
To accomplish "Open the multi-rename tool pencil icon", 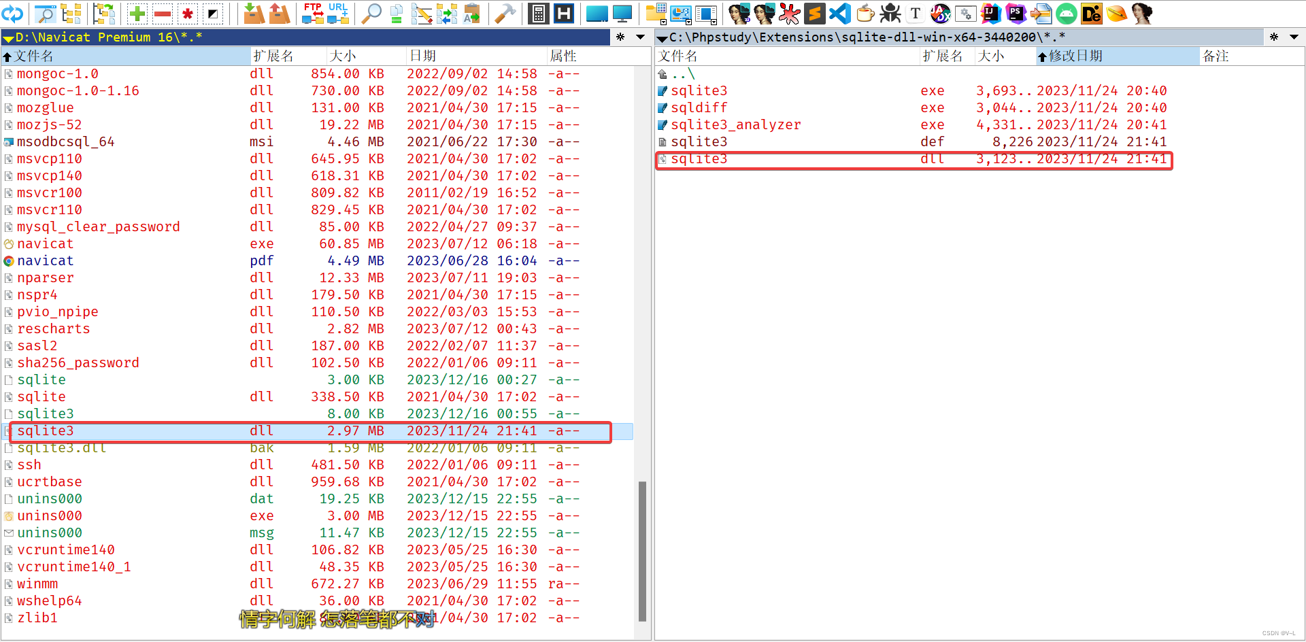I will pyautogui.click(x=422, y=13).
